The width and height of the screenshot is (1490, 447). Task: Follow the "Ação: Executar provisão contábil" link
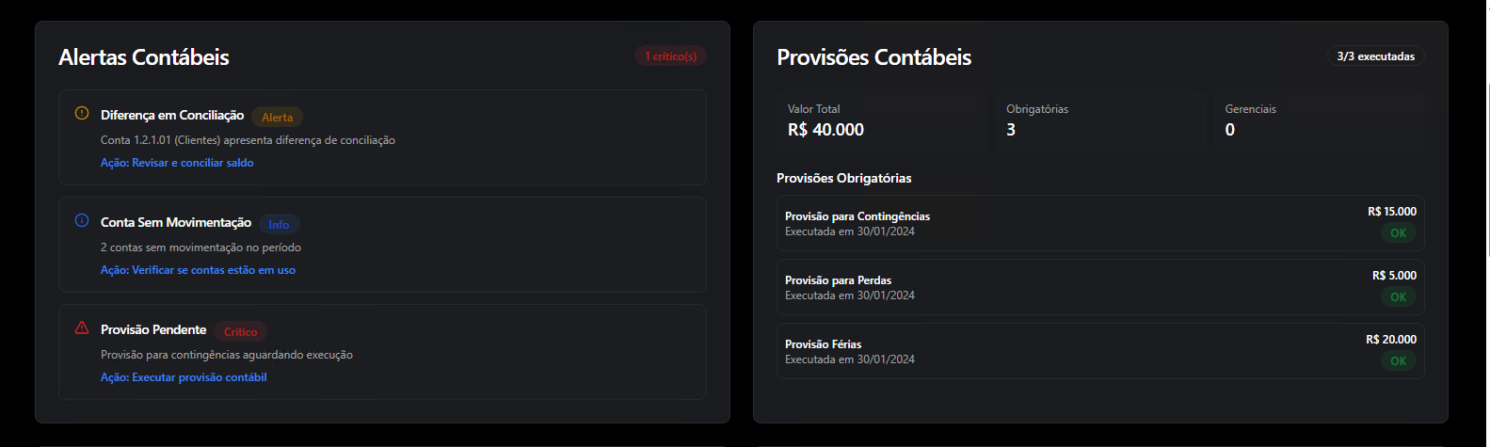pyautogui.click(x=184, y=377)
